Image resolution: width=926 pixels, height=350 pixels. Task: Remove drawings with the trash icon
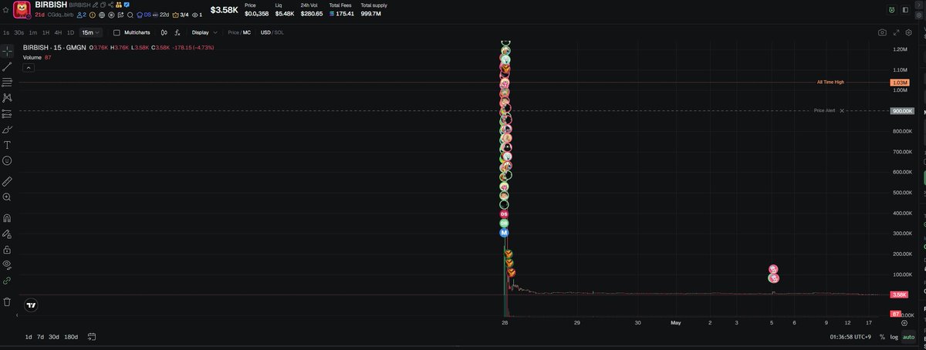7,301
